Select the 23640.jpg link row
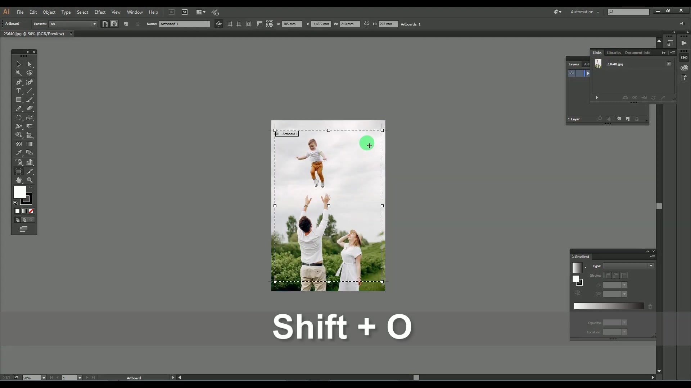 (x=633, y=64)
